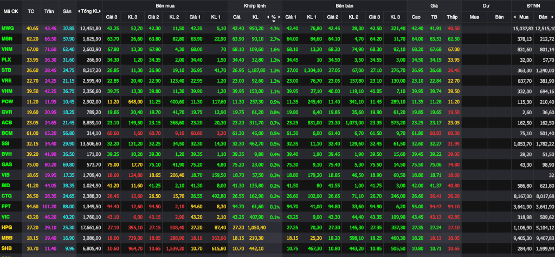Select the BCM ticker symbol
The image size is (555, 257).
[x=7, y=133]
